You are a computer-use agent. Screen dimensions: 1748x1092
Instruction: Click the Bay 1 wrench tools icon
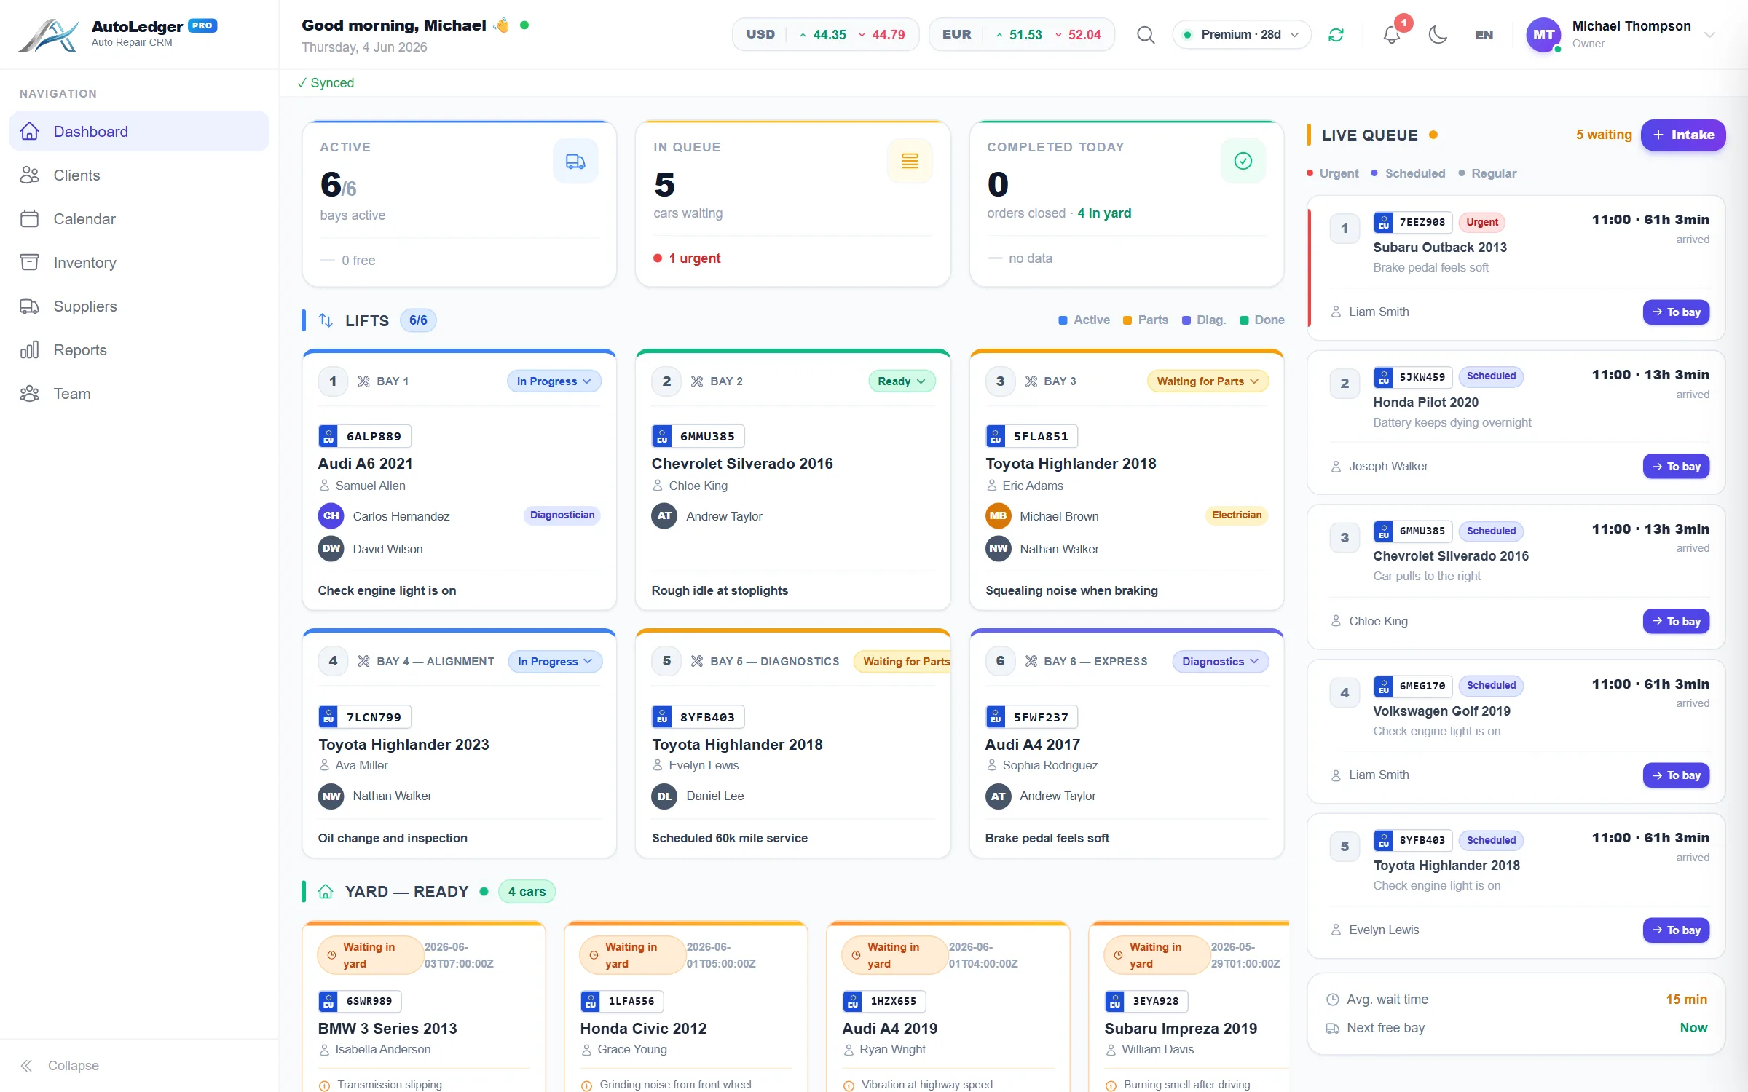point(363,381)
